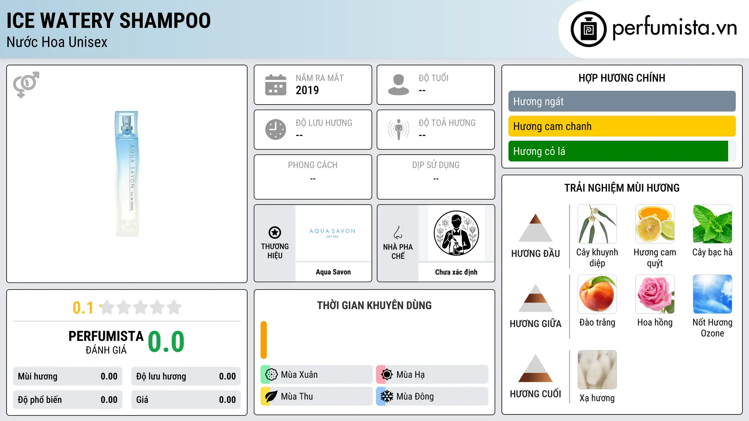749x421 pixels.
Task: Select the Mùa Thu season button
Action: click(316, 397)
